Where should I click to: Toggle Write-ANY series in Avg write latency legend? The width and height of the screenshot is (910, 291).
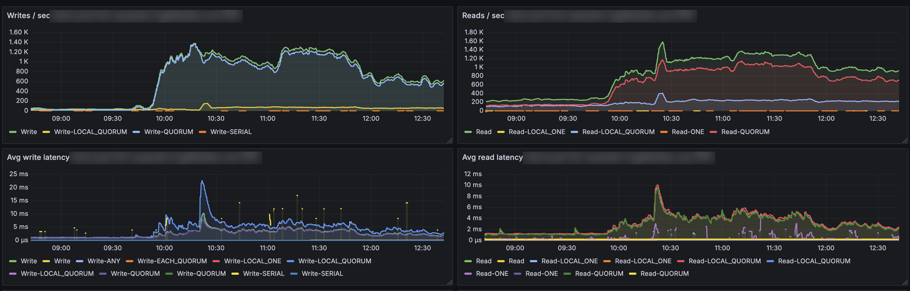coord(104,261)
